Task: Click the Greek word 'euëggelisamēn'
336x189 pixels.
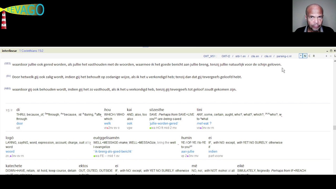Action: [106, 138]
